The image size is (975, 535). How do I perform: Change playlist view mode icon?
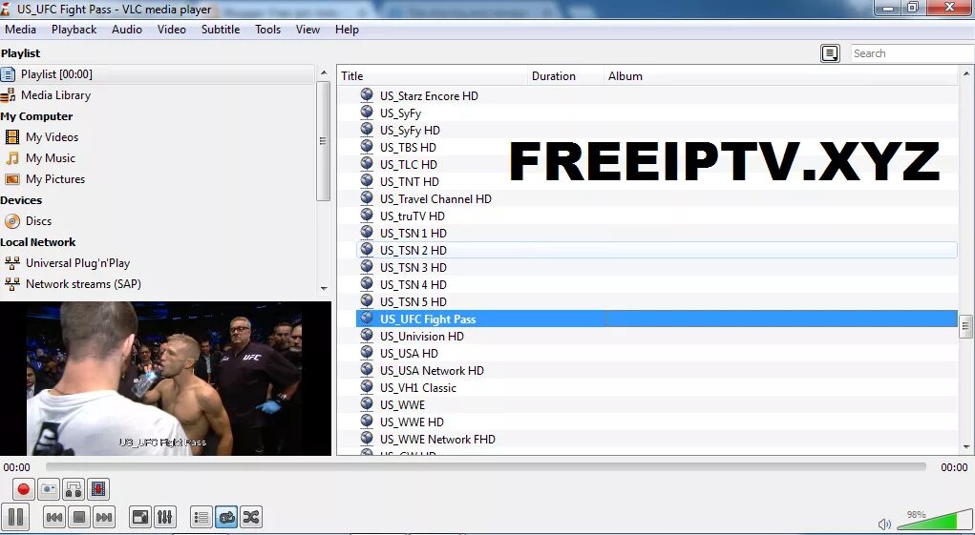(830, 53)
